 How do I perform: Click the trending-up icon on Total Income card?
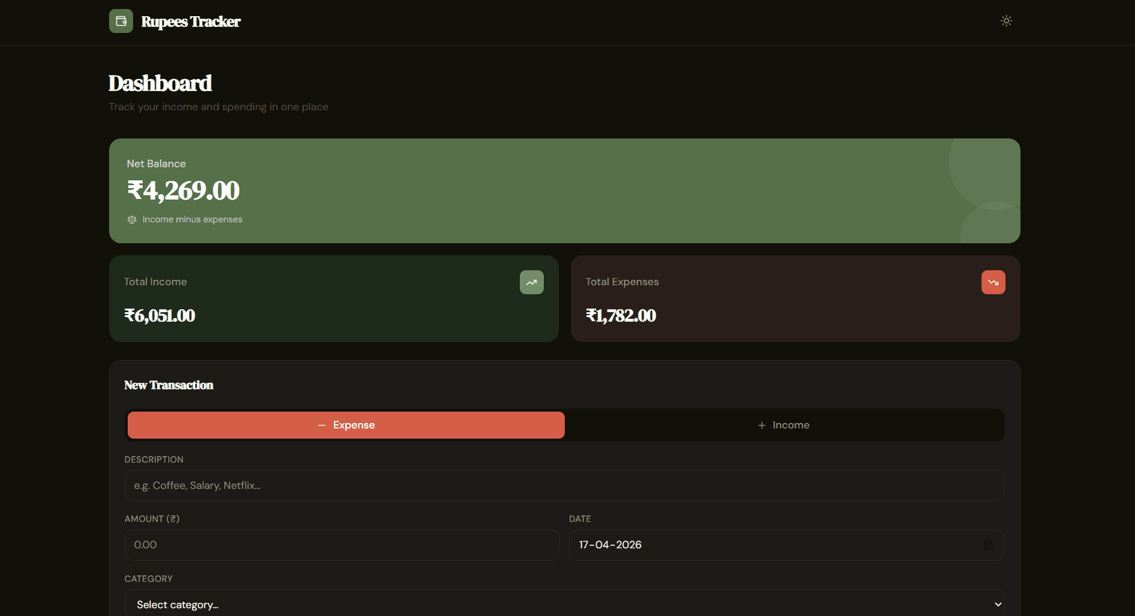pos(531,282)
